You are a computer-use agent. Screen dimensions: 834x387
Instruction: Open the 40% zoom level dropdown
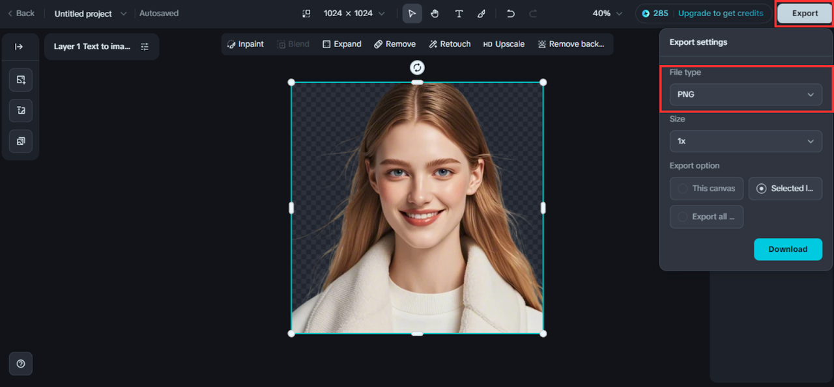(608, 13)
